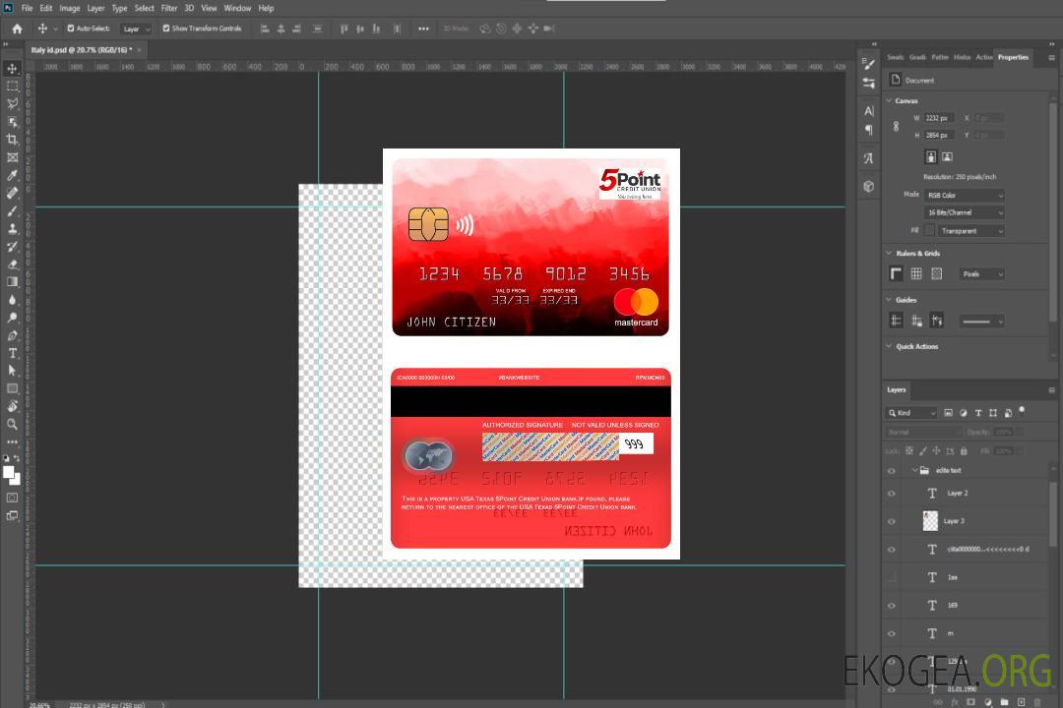Screen dimensions: 1063x708
Task: Select the Brush tool
Action: [12, 210]
